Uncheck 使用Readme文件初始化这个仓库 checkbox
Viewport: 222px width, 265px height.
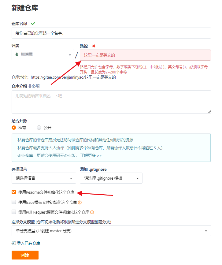pos(14,192)
